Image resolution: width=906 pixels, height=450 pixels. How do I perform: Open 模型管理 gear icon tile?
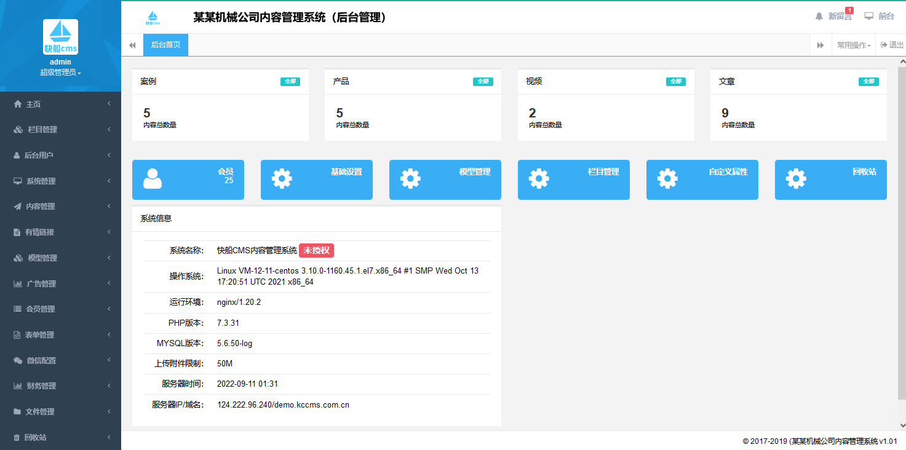(x=410, y=178)
